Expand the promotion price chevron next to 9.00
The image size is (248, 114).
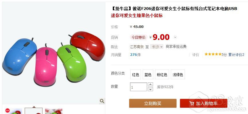(x=175, y=37)
